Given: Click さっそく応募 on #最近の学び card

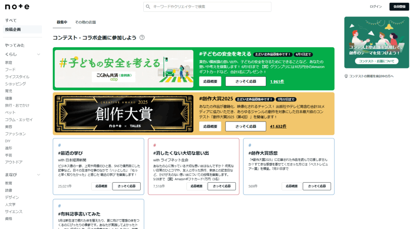Looking at the screenshot, I should [x=126, y=186].
